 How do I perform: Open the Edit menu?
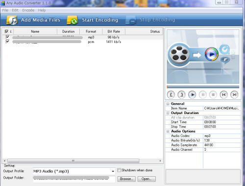[x=15, y=10]
